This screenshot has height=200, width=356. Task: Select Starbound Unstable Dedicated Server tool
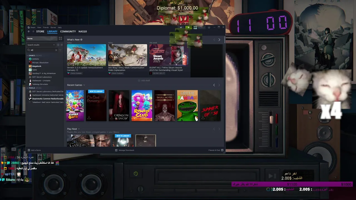[x=46, y=95]
